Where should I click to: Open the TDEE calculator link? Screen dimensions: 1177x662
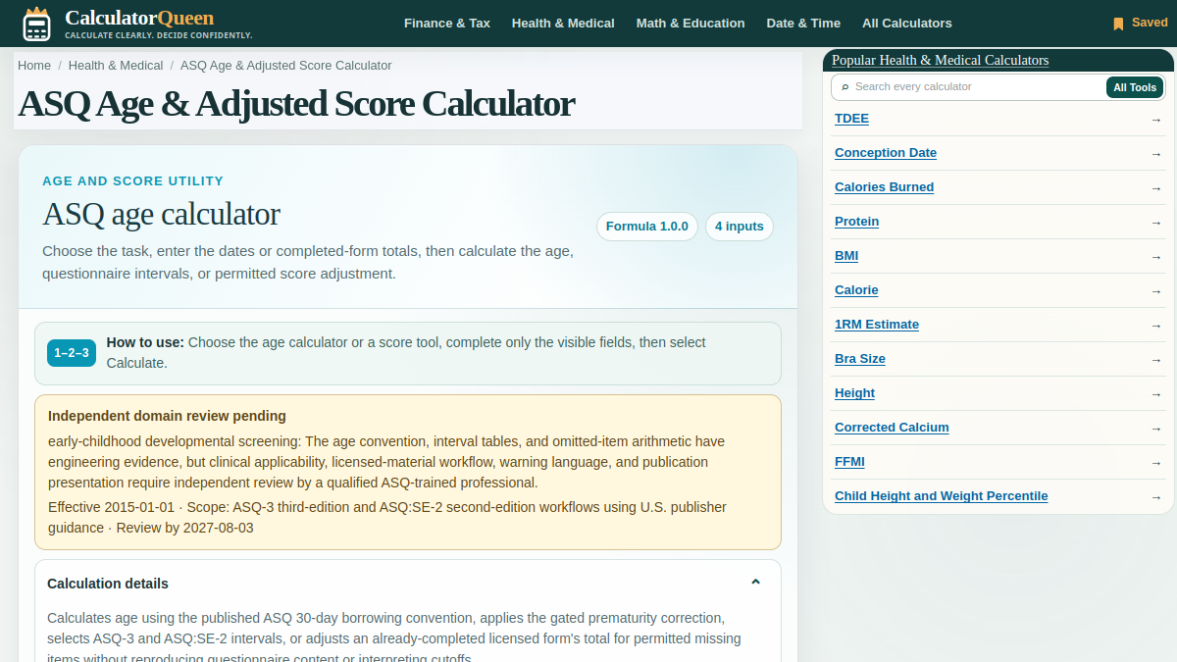(851, 119)
